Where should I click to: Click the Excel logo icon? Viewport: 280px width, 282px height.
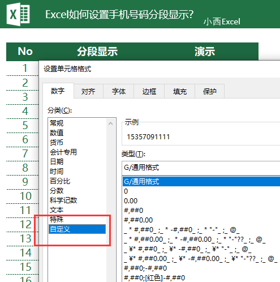pos(18,14)
